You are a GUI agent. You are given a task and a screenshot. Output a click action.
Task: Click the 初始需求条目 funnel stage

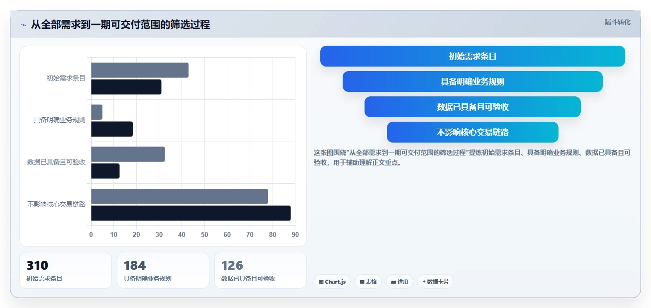click(x=472, y=56)
